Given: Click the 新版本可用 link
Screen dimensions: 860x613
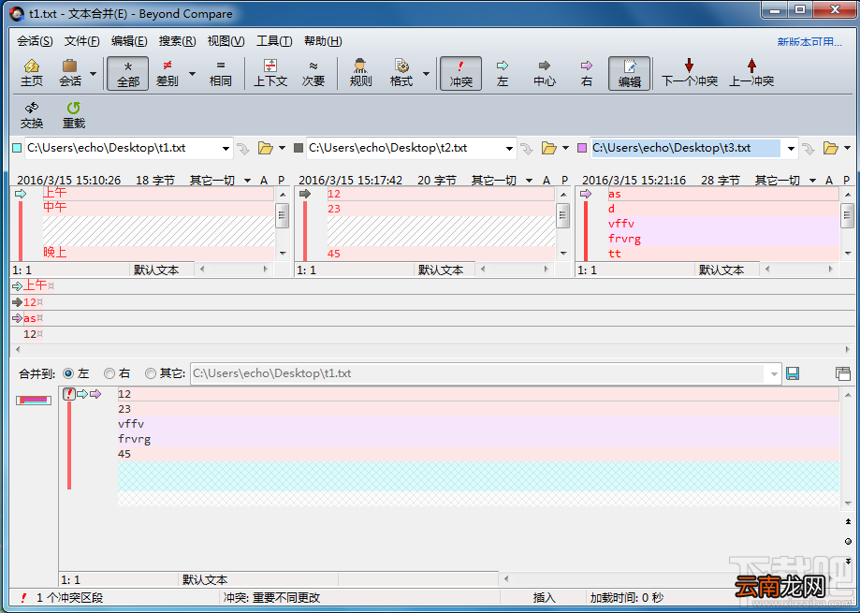Looking at the screenshot, I should (809, 42).
